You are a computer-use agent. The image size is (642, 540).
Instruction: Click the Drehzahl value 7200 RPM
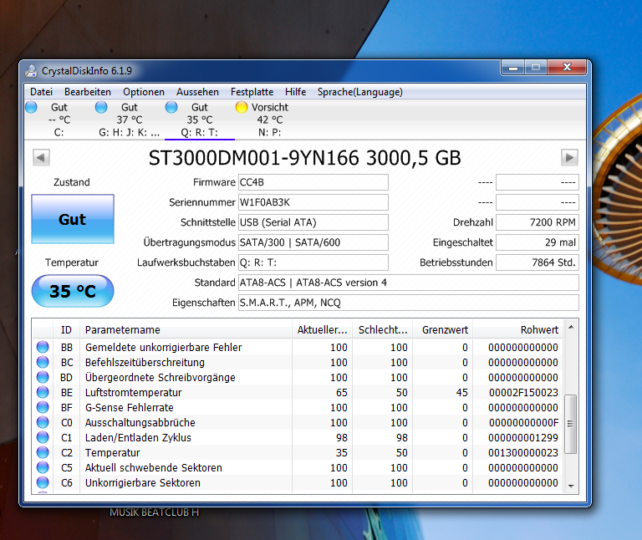point(538,222)
